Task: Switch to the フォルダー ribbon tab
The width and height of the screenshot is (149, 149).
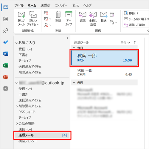Action: click(x=61, y=5)
